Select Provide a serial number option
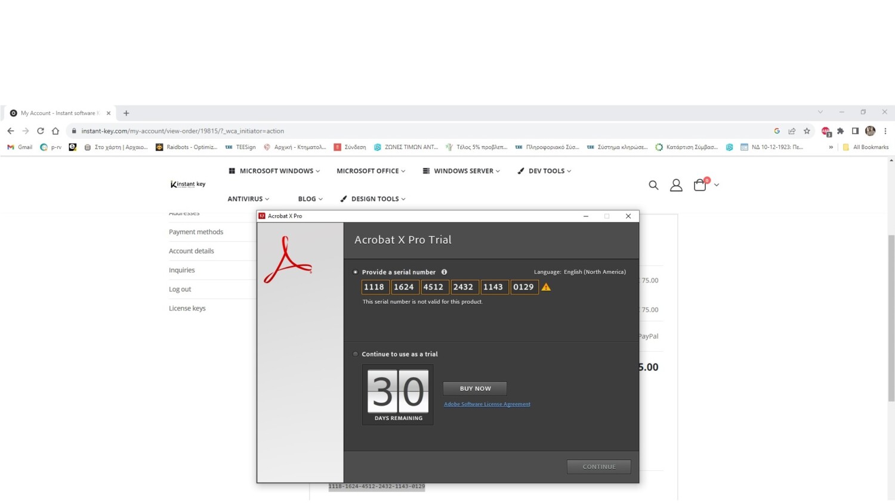Image resolution: width=895 pixels, height=503 pixels. [x=356, y=272]
